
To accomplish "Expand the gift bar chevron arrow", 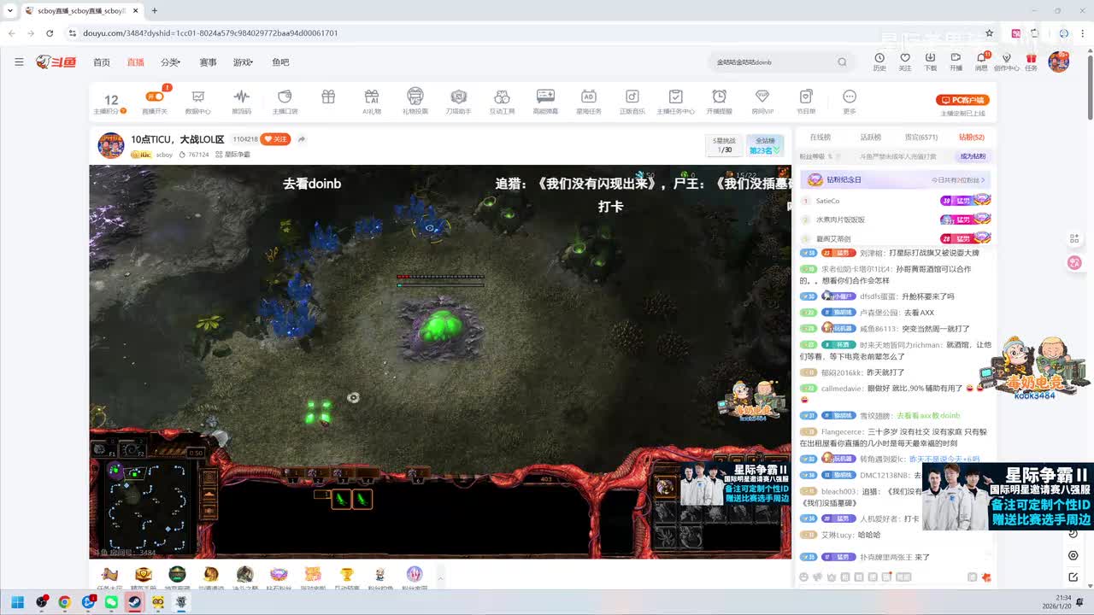I will 441,578.
